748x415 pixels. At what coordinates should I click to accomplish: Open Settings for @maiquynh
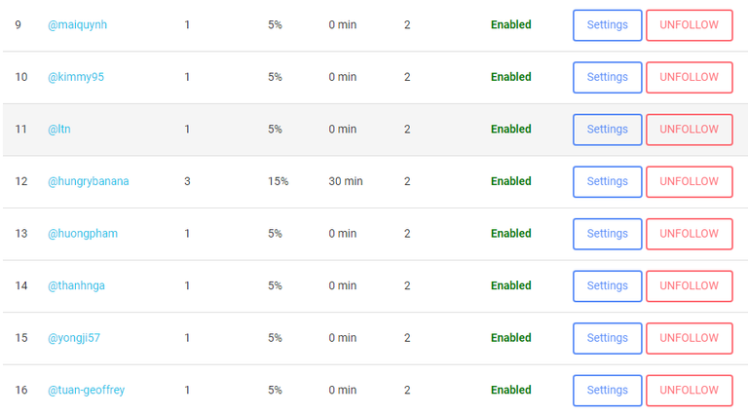(607, 25)
